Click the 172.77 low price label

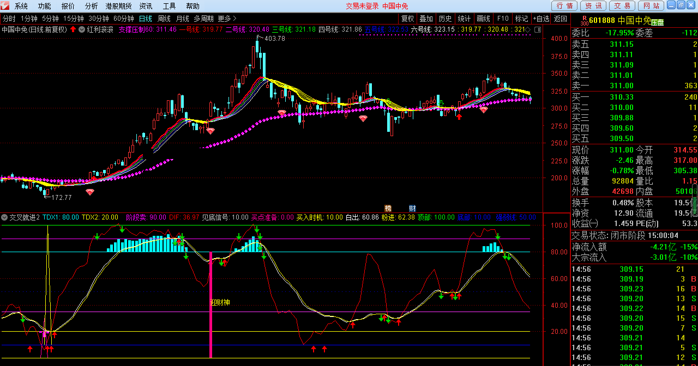click(x=61, y=197)
